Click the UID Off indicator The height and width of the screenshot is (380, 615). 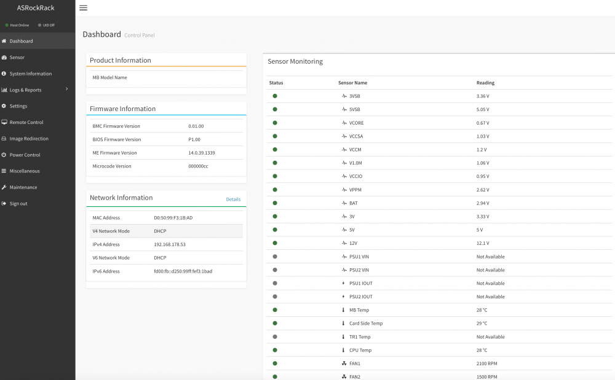[46, 25]
